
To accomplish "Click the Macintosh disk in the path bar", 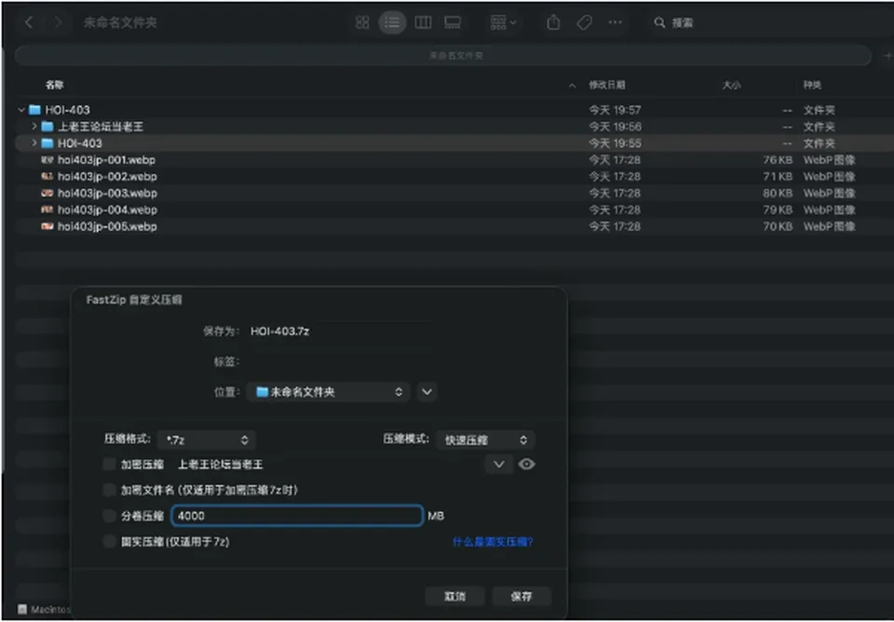I will coord(44,610).
